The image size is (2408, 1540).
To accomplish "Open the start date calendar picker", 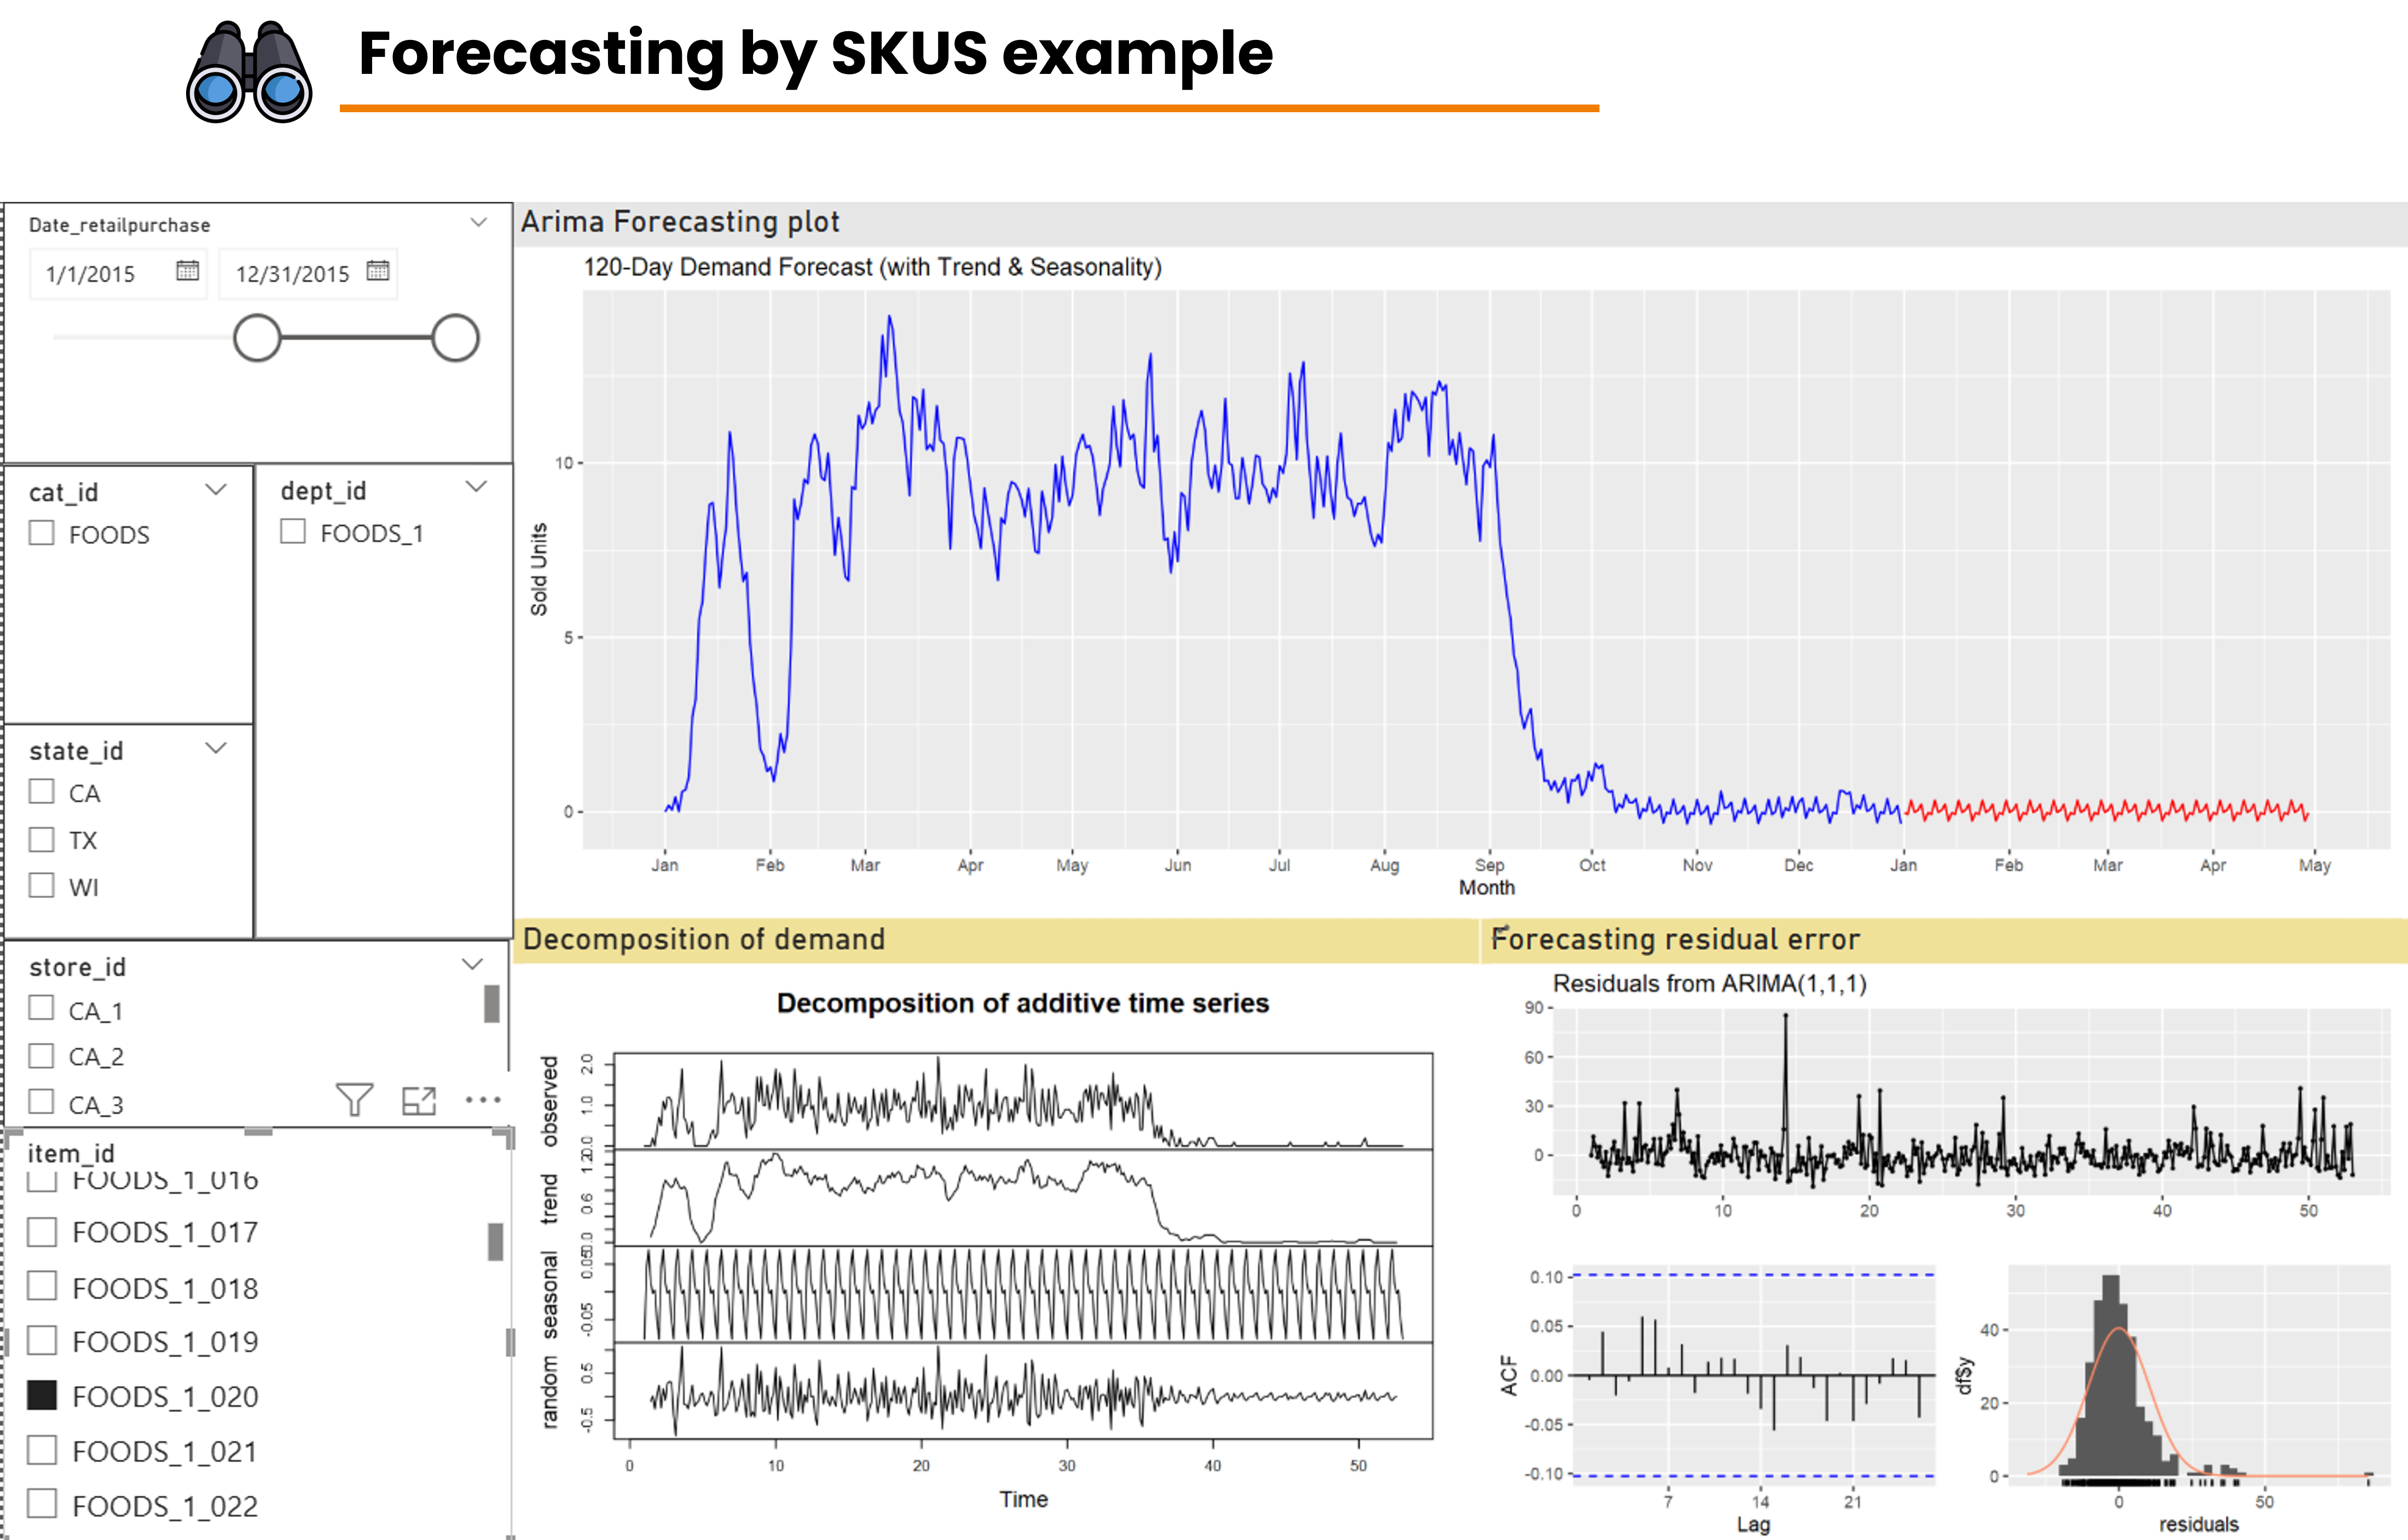I will point(187,271).
